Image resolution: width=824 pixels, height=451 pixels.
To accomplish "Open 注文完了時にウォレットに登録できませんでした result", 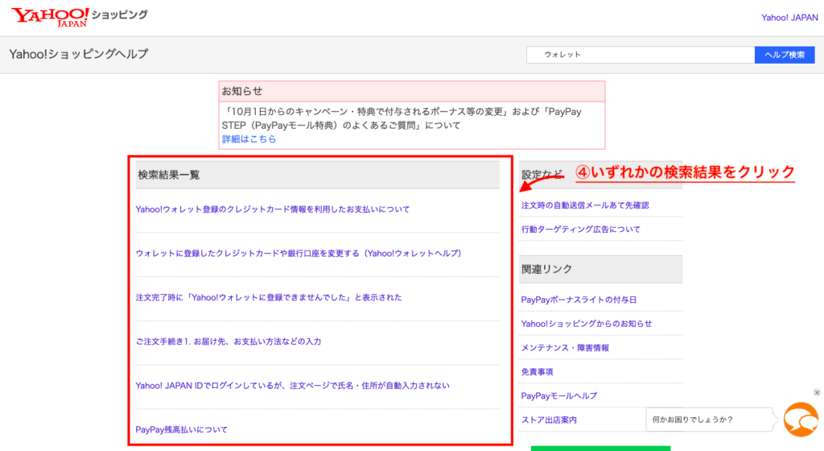I will point(269,297).
